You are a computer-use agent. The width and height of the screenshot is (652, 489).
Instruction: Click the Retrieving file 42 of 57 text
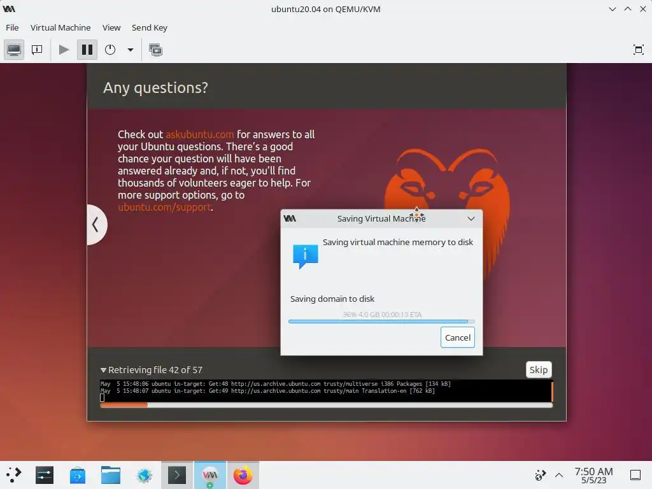coord(155,370)
